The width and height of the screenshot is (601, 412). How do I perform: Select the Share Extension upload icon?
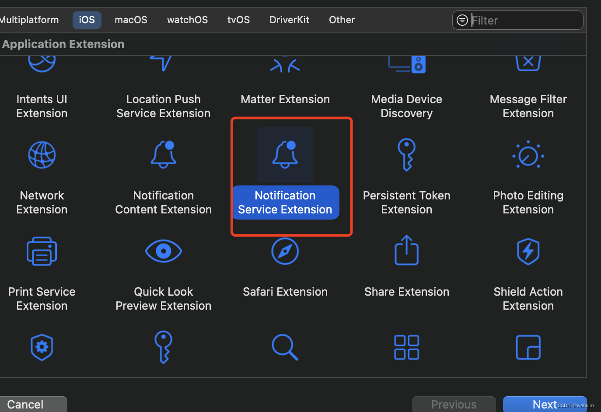click(407, 250)
